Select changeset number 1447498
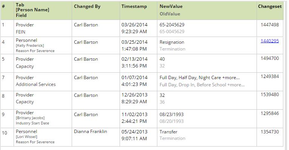289x150 pixels. tap(270, 24)
